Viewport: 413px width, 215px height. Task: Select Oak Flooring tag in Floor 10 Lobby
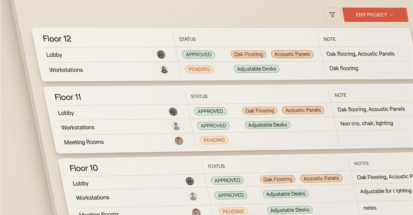278,179
